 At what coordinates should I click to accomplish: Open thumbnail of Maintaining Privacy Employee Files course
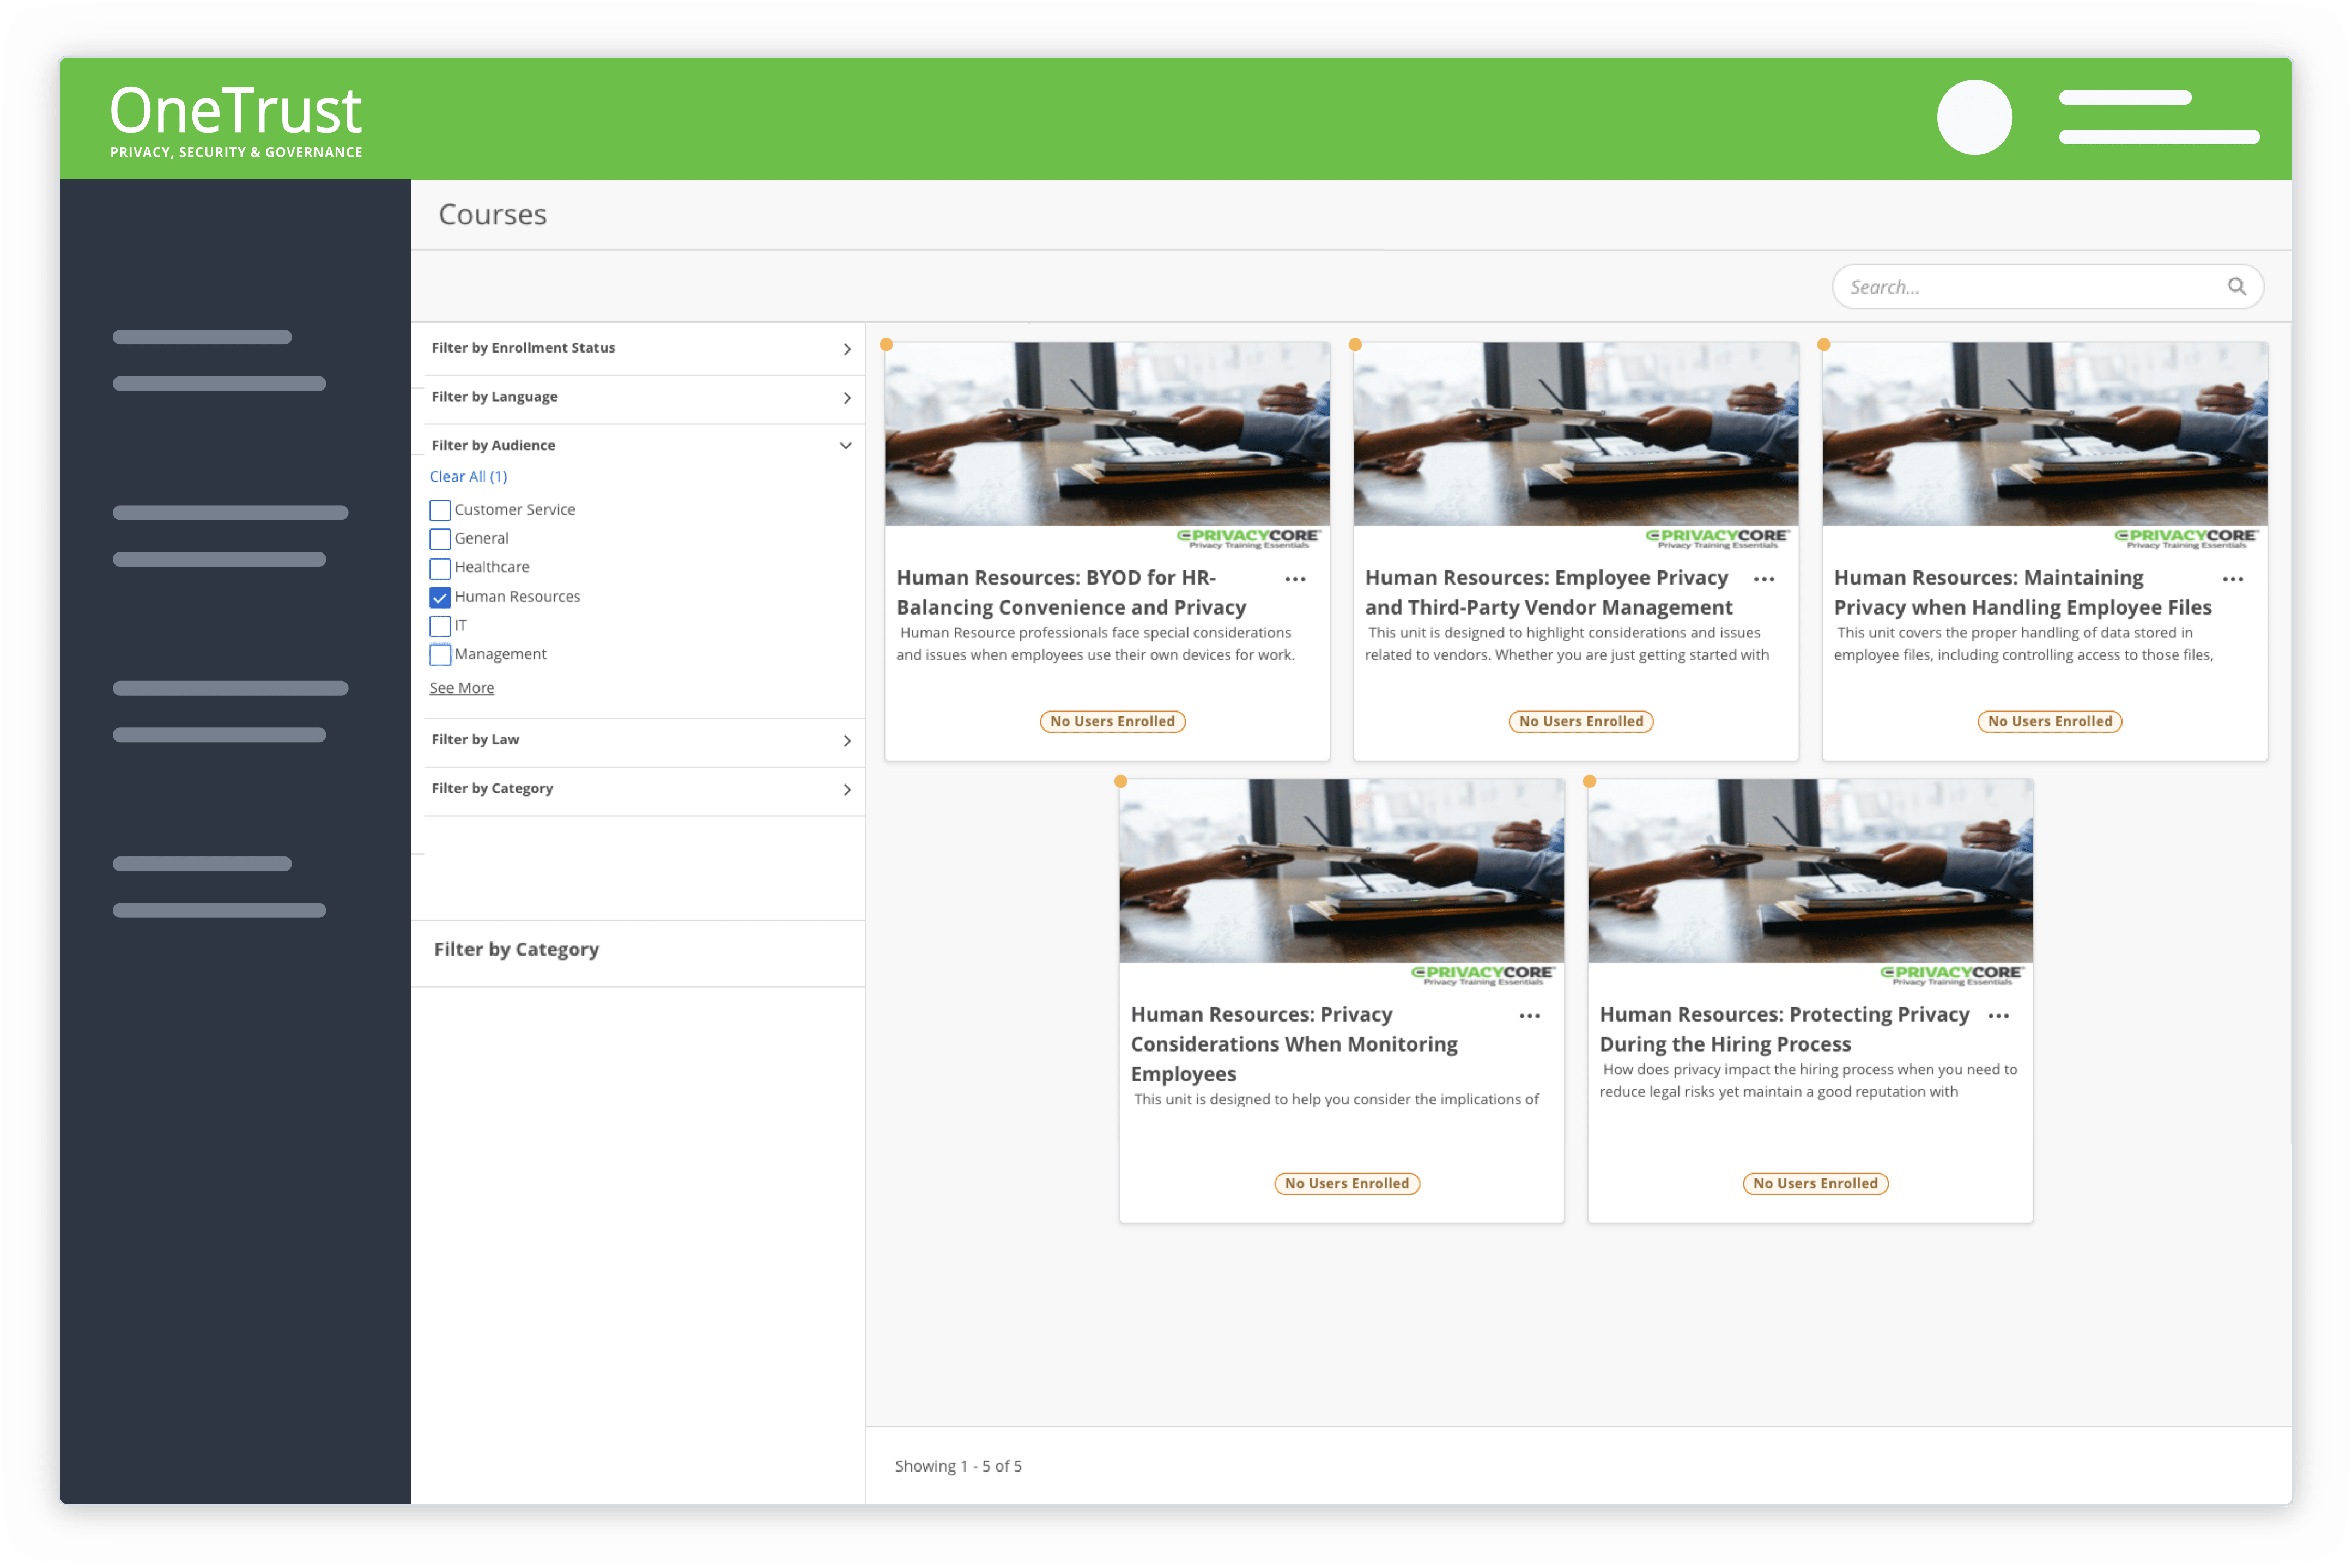tap(2045, 434)
